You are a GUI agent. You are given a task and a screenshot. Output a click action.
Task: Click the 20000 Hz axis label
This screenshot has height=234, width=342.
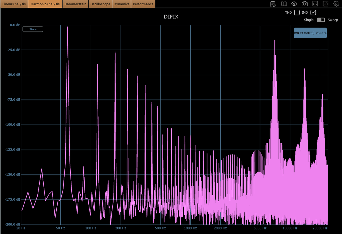[319, 228]
